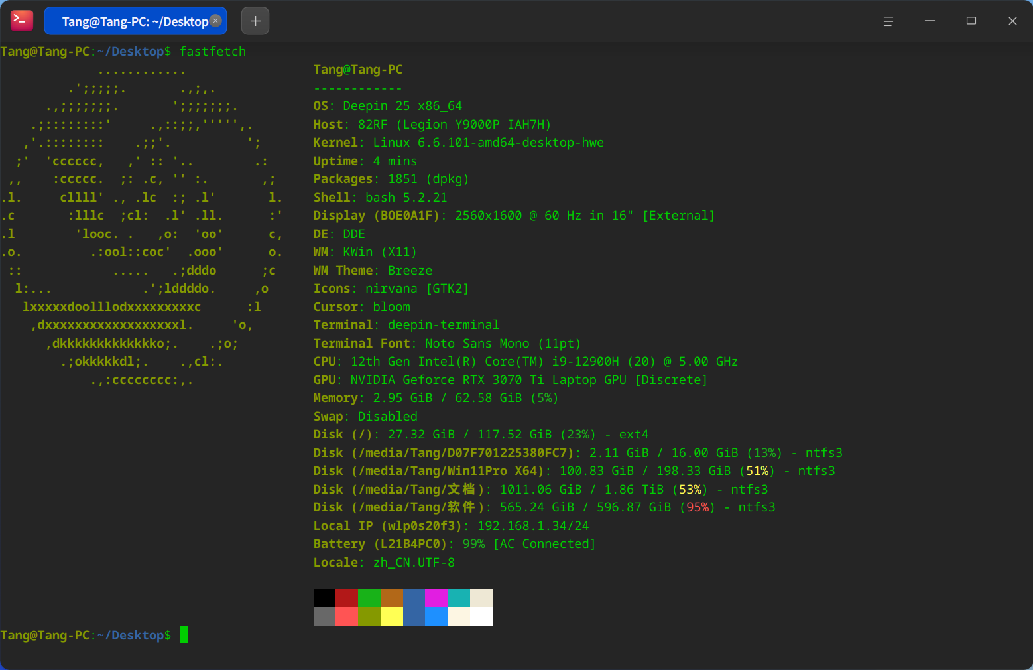Click the typed "fastfetch" command

(213, 52)
